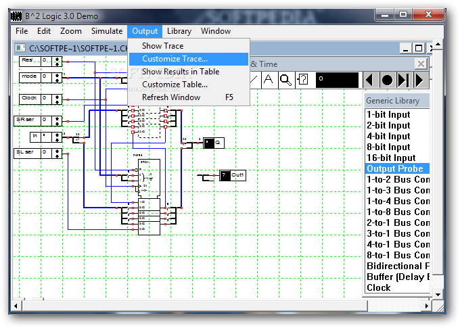Click the bus connector beside In input
460x328 pixels.
(x=77, y=139)
